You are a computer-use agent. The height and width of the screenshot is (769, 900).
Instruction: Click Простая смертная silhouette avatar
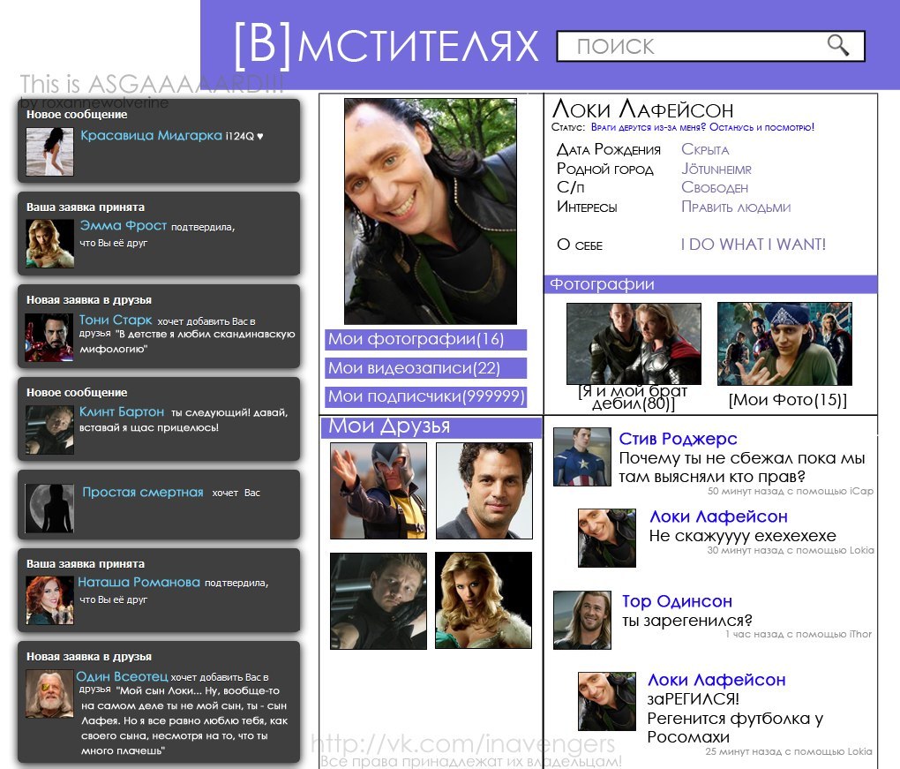click(49, 508)
